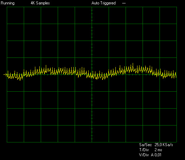Click the waveform end at the right grid edge
185x160 pixels.
point(176,75)
